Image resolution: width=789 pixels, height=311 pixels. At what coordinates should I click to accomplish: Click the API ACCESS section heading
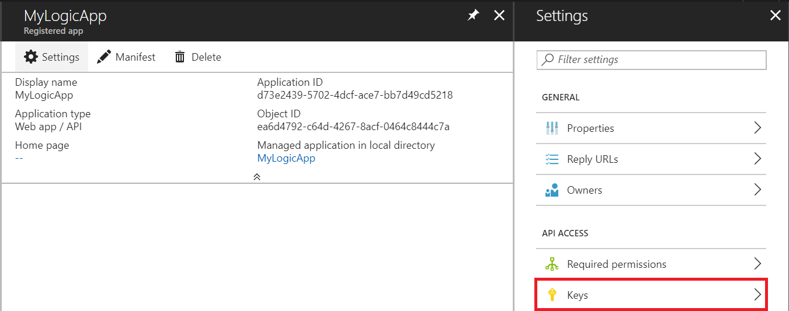565,233
